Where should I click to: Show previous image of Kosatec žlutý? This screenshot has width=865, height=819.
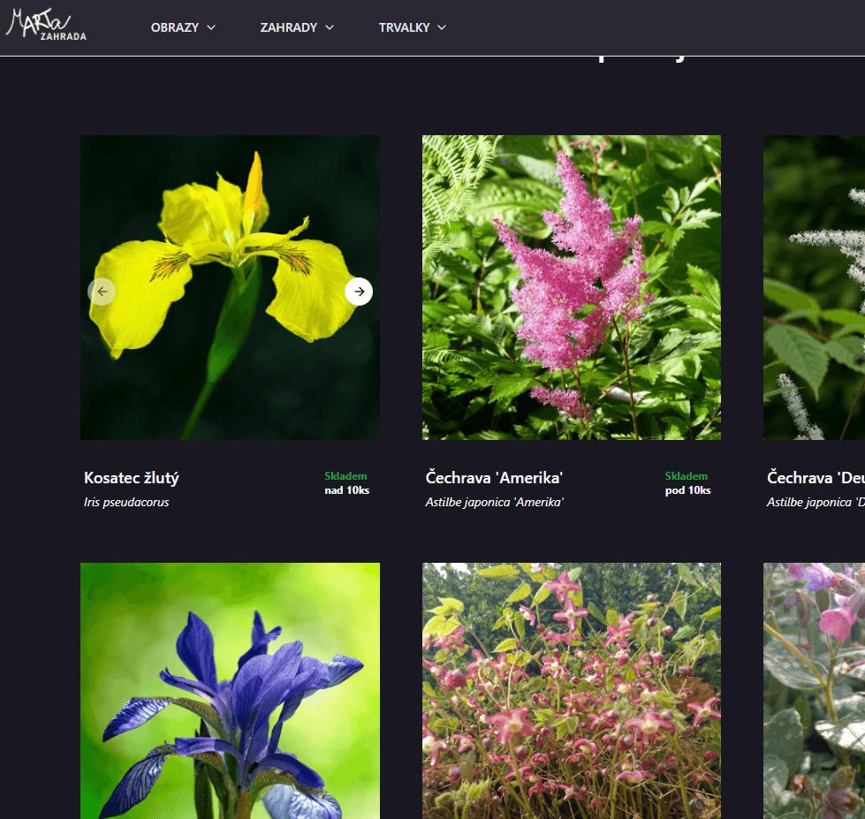[102, 292]
